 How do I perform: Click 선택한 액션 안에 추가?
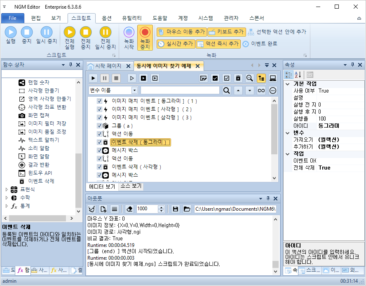click(x=277, y=32)
